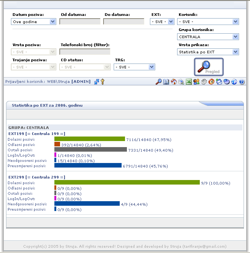Click the EXT199 gray Ostali pozivi bar
Image resolution: width=250 pixels, height=253 pixels.
[91, 149]
